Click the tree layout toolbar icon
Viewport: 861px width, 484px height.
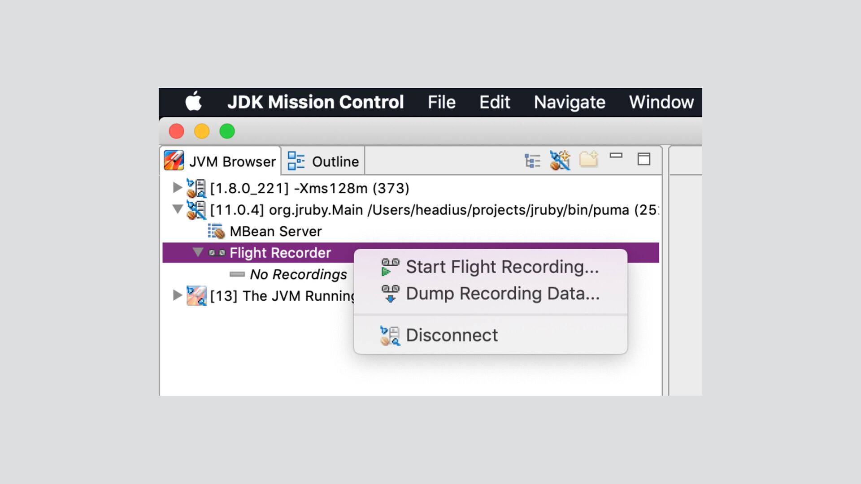(x=532, y=160)
